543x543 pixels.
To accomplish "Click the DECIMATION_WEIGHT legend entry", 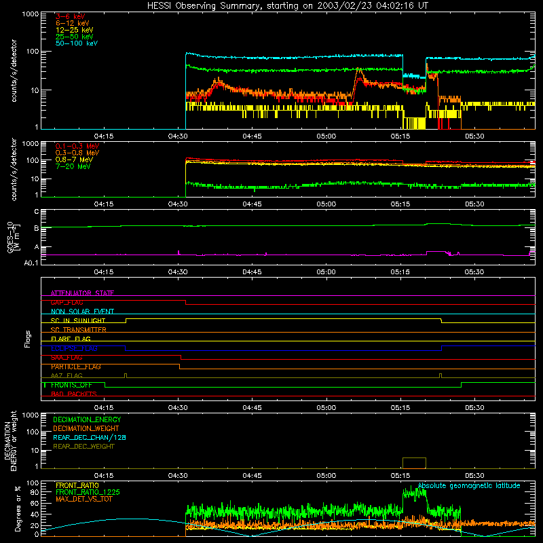I will (86, 428).
